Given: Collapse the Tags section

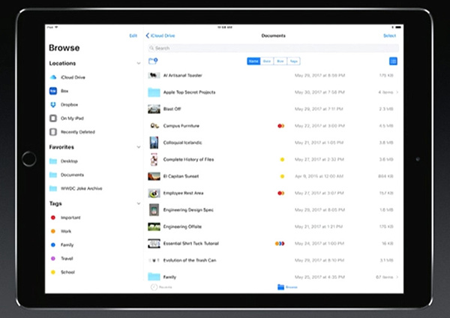Looking at the screenshot, I should point(138,203).
